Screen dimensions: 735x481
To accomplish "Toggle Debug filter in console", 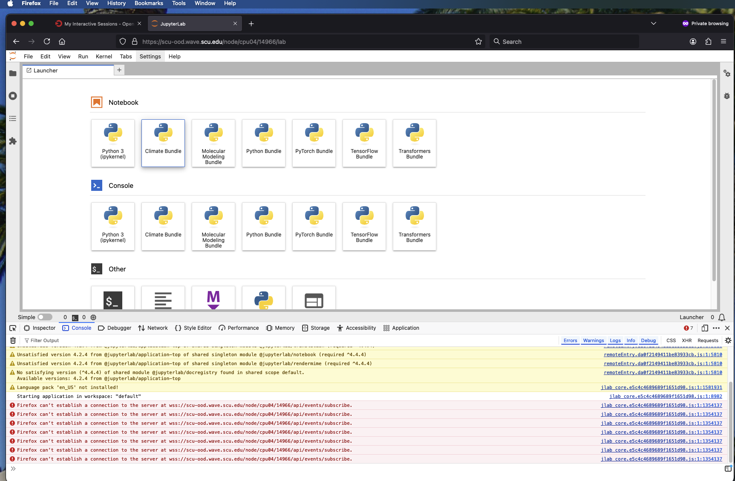I will 649,340.
